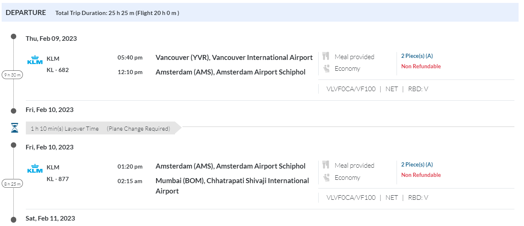Click seat icon on Mumbai flight
Screen dimensions: 524x226
(x=326, y=178)
